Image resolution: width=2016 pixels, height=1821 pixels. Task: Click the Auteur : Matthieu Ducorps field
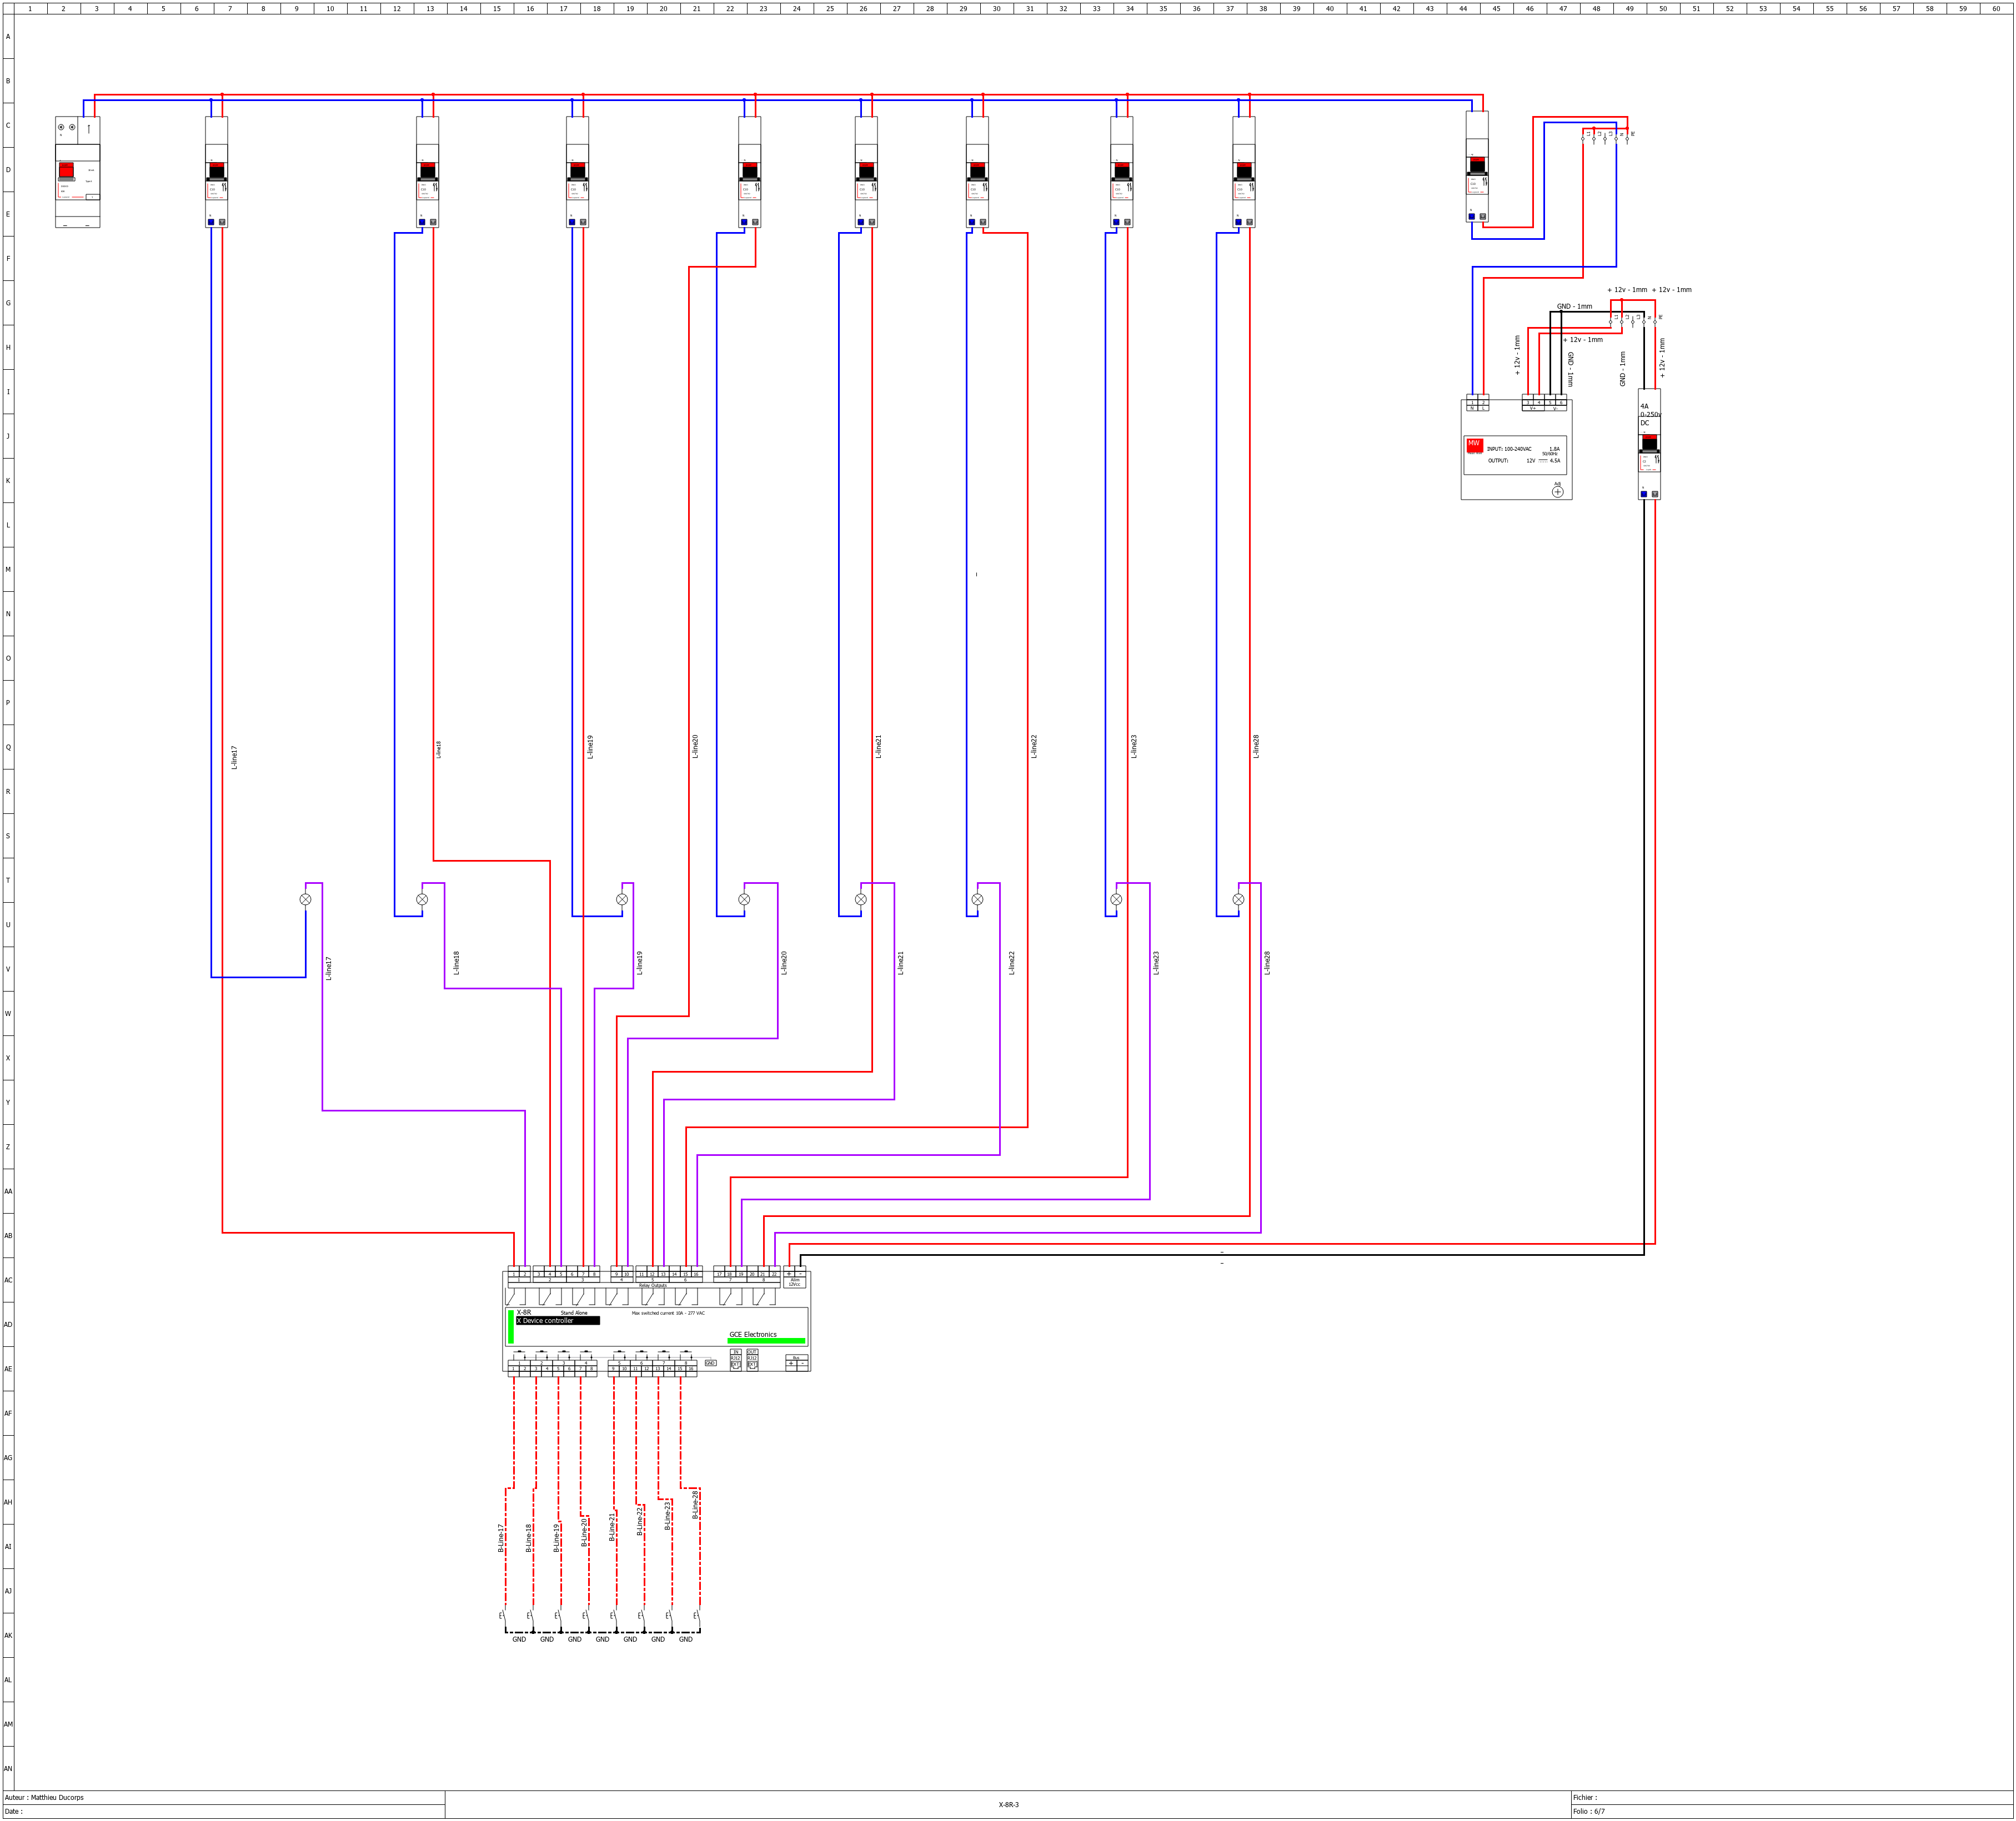pos(44,1797)
